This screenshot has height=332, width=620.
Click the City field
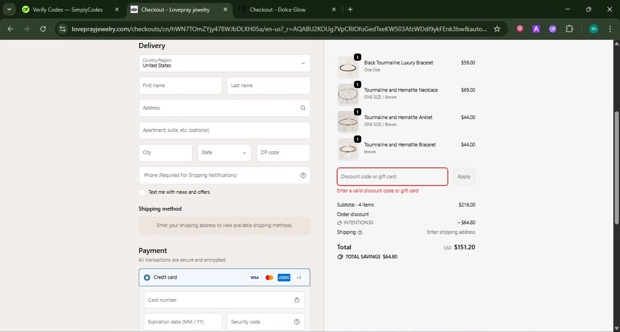[166, 153]
